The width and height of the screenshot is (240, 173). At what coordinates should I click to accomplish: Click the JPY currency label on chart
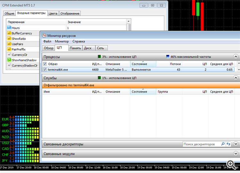[4, 161]
